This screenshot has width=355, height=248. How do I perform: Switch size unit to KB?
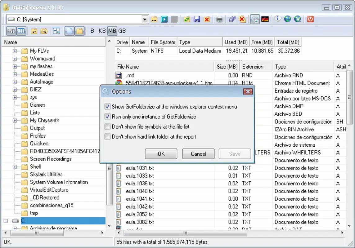coord(102,31)
